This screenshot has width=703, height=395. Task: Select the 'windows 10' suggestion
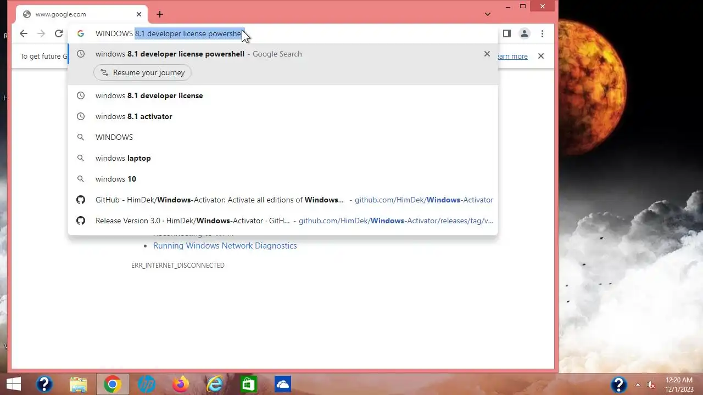point(283,179)
